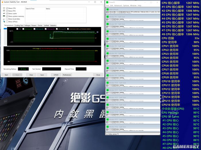Viewport: 201px width, 150px height.
Task: Open Prime95 Help menu
Action: tap(140, 5)
